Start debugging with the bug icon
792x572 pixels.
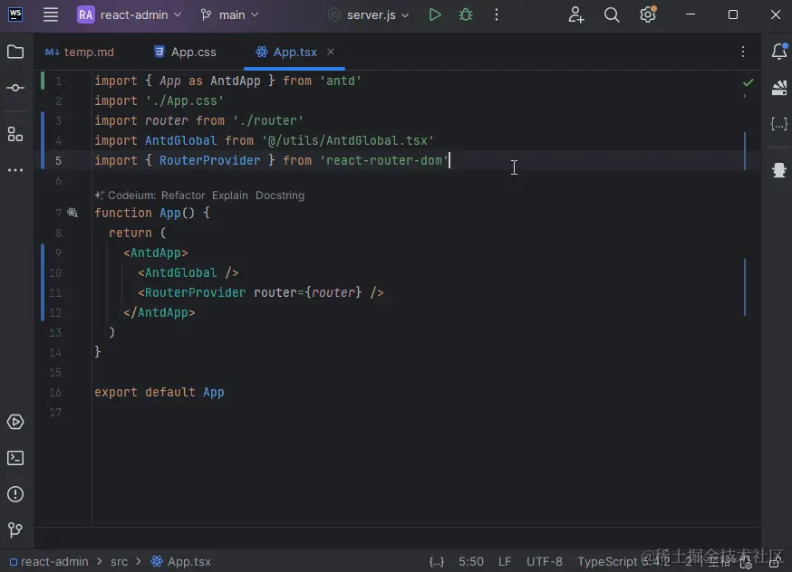point(466,14)
